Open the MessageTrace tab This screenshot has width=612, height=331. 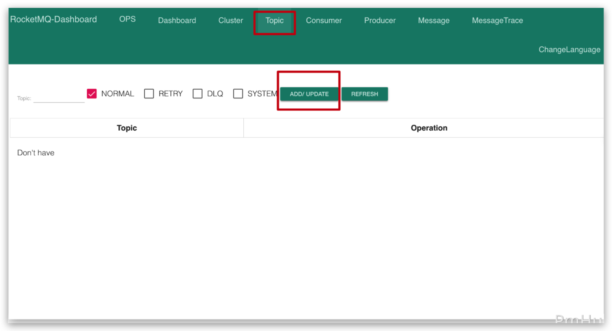[x=496, y=20]
